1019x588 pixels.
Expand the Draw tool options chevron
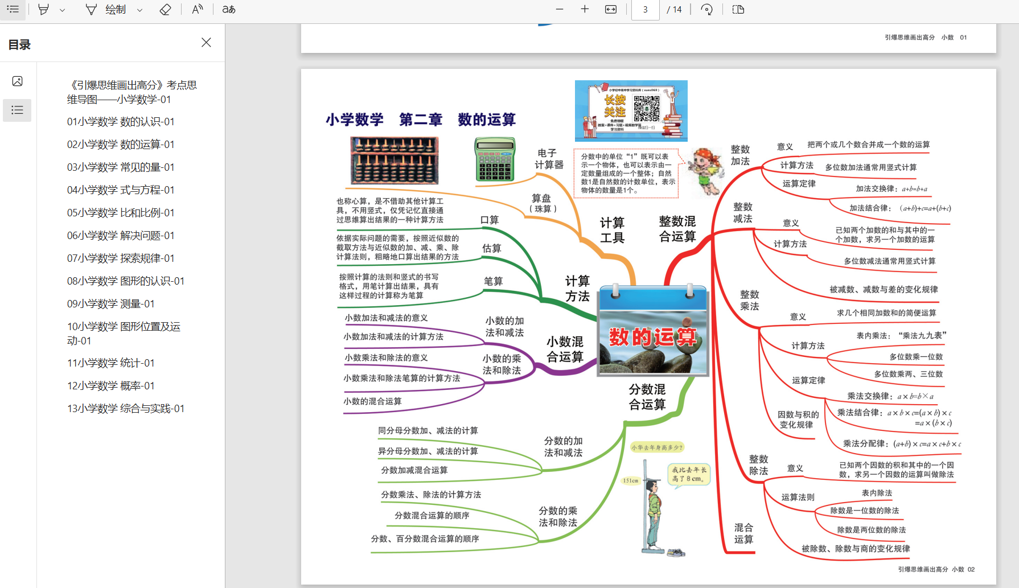[139, 10]
